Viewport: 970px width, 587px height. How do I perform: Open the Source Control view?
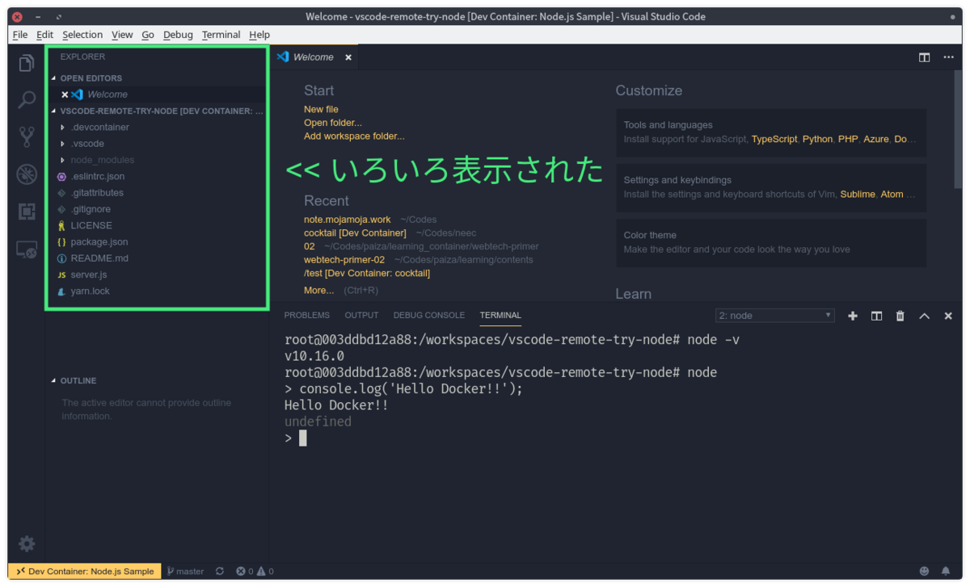pos(25,136)
